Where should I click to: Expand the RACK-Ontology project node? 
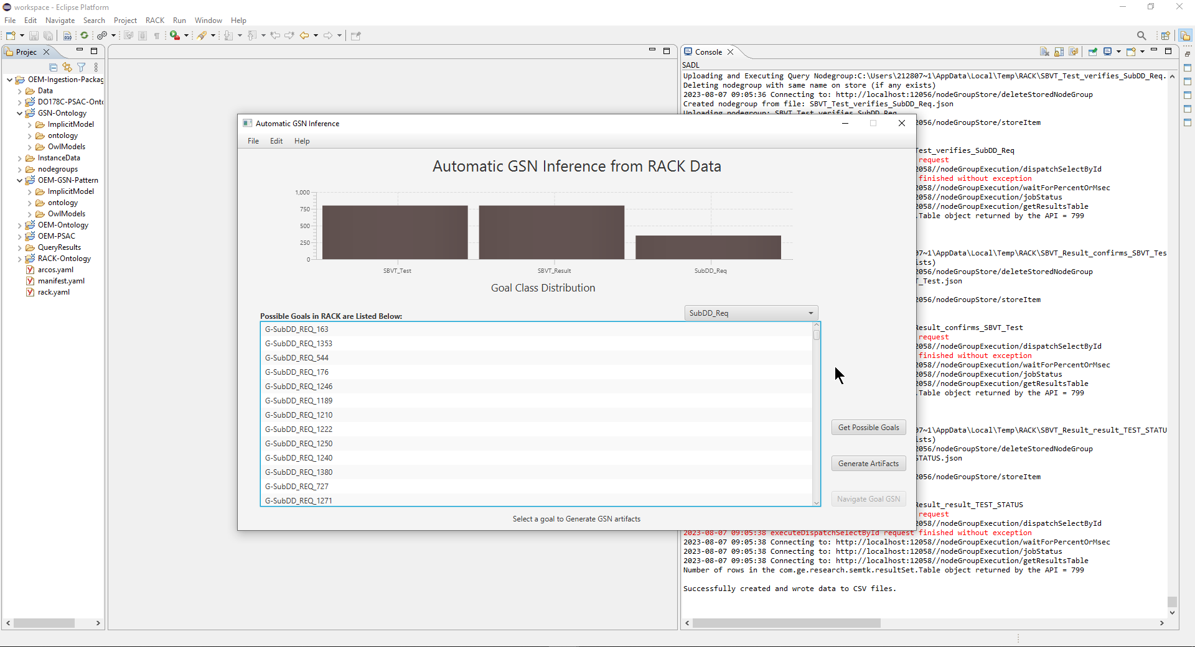(x=19, y=259)
